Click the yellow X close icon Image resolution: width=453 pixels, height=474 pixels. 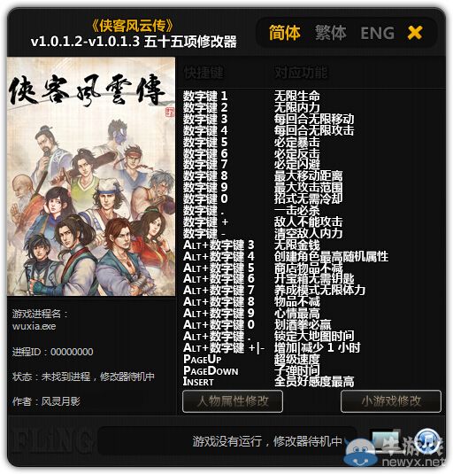coord(415,33)
